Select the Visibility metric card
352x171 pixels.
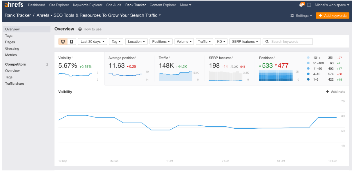(79, 69)
